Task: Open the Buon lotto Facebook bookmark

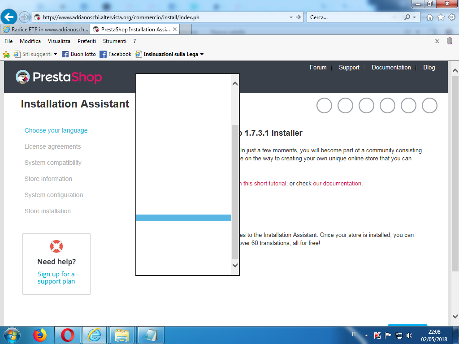Action: coord(79,54)
